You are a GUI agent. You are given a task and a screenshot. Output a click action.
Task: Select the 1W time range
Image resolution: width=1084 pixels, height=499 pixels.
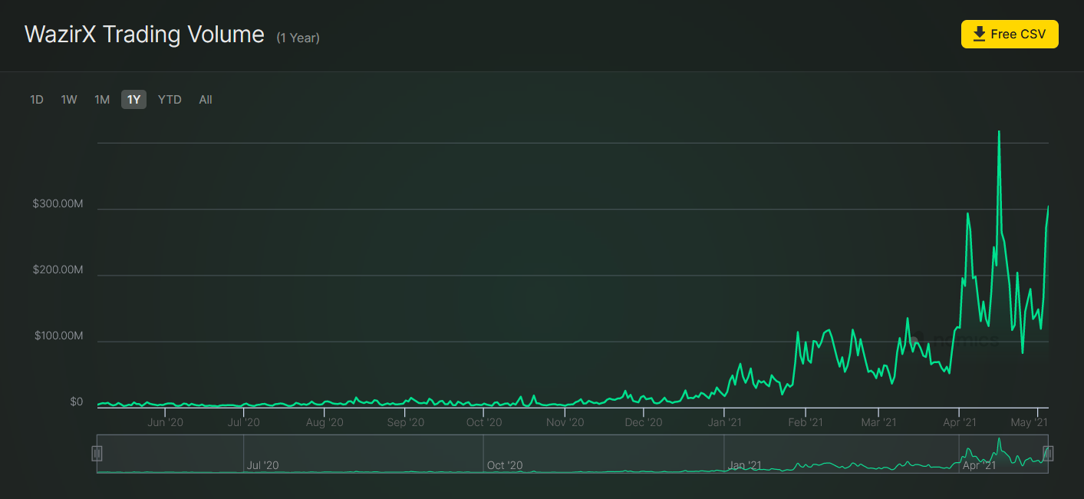[69, 100]
